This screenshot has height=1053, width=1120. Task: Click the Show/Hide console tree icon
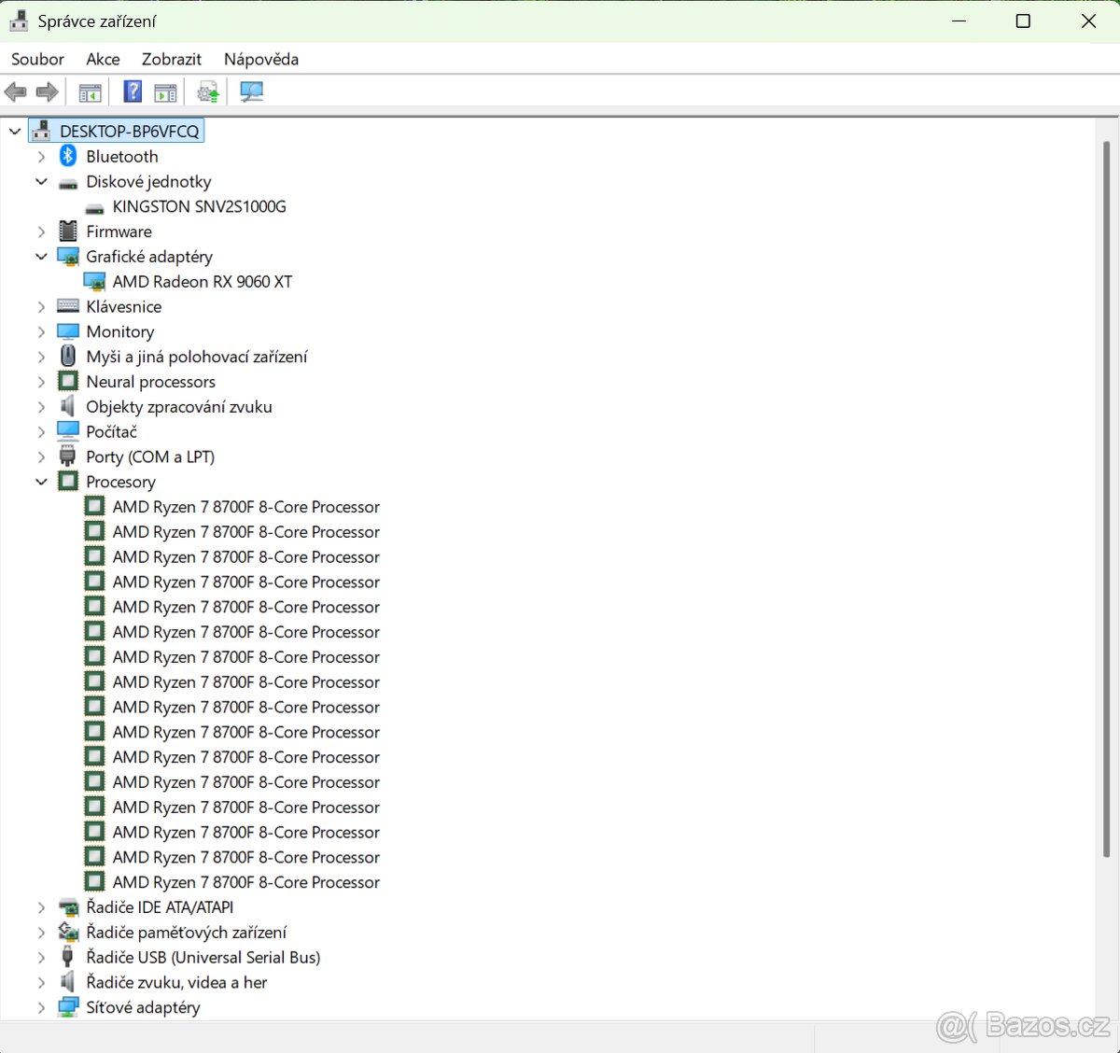(x=90, y=91)
